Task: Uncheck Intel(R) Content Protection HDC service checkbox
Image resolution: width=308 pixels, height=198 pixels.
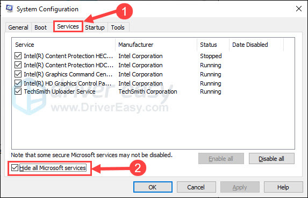Action: coord(18,65)
